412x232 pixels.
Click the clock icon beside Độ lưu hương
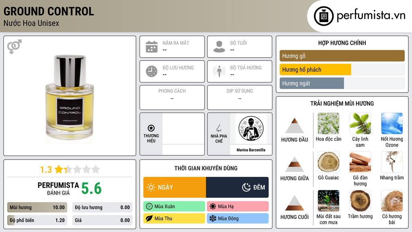152,71
